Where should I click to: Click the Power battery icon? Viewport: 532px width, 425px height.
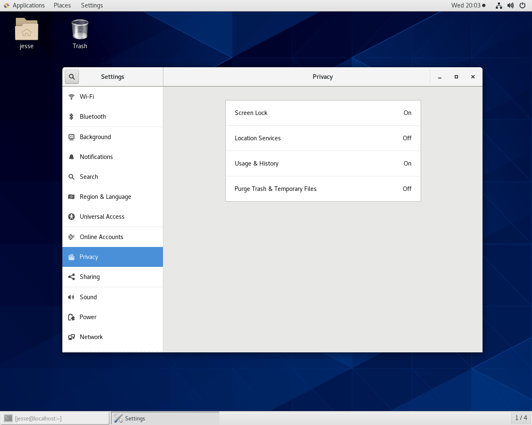(x=71, y=317)
